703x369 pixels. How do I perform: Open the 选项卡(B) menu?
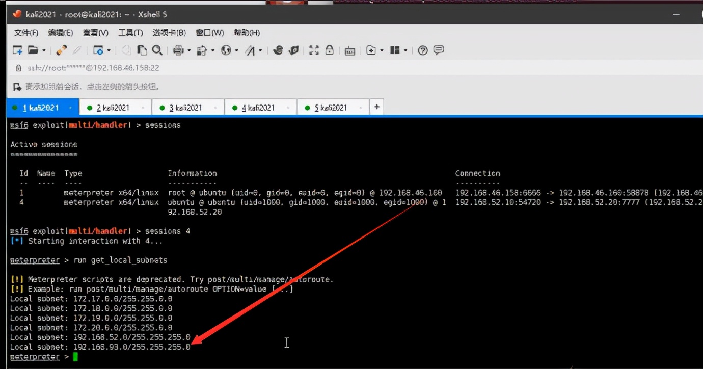(169, 33)
